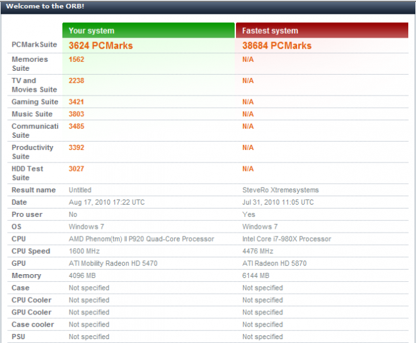This screenshot has height=343, width=416.
Task: Click Music Suite score 3803
Action: pyautogui.click(x=77, y=114)
